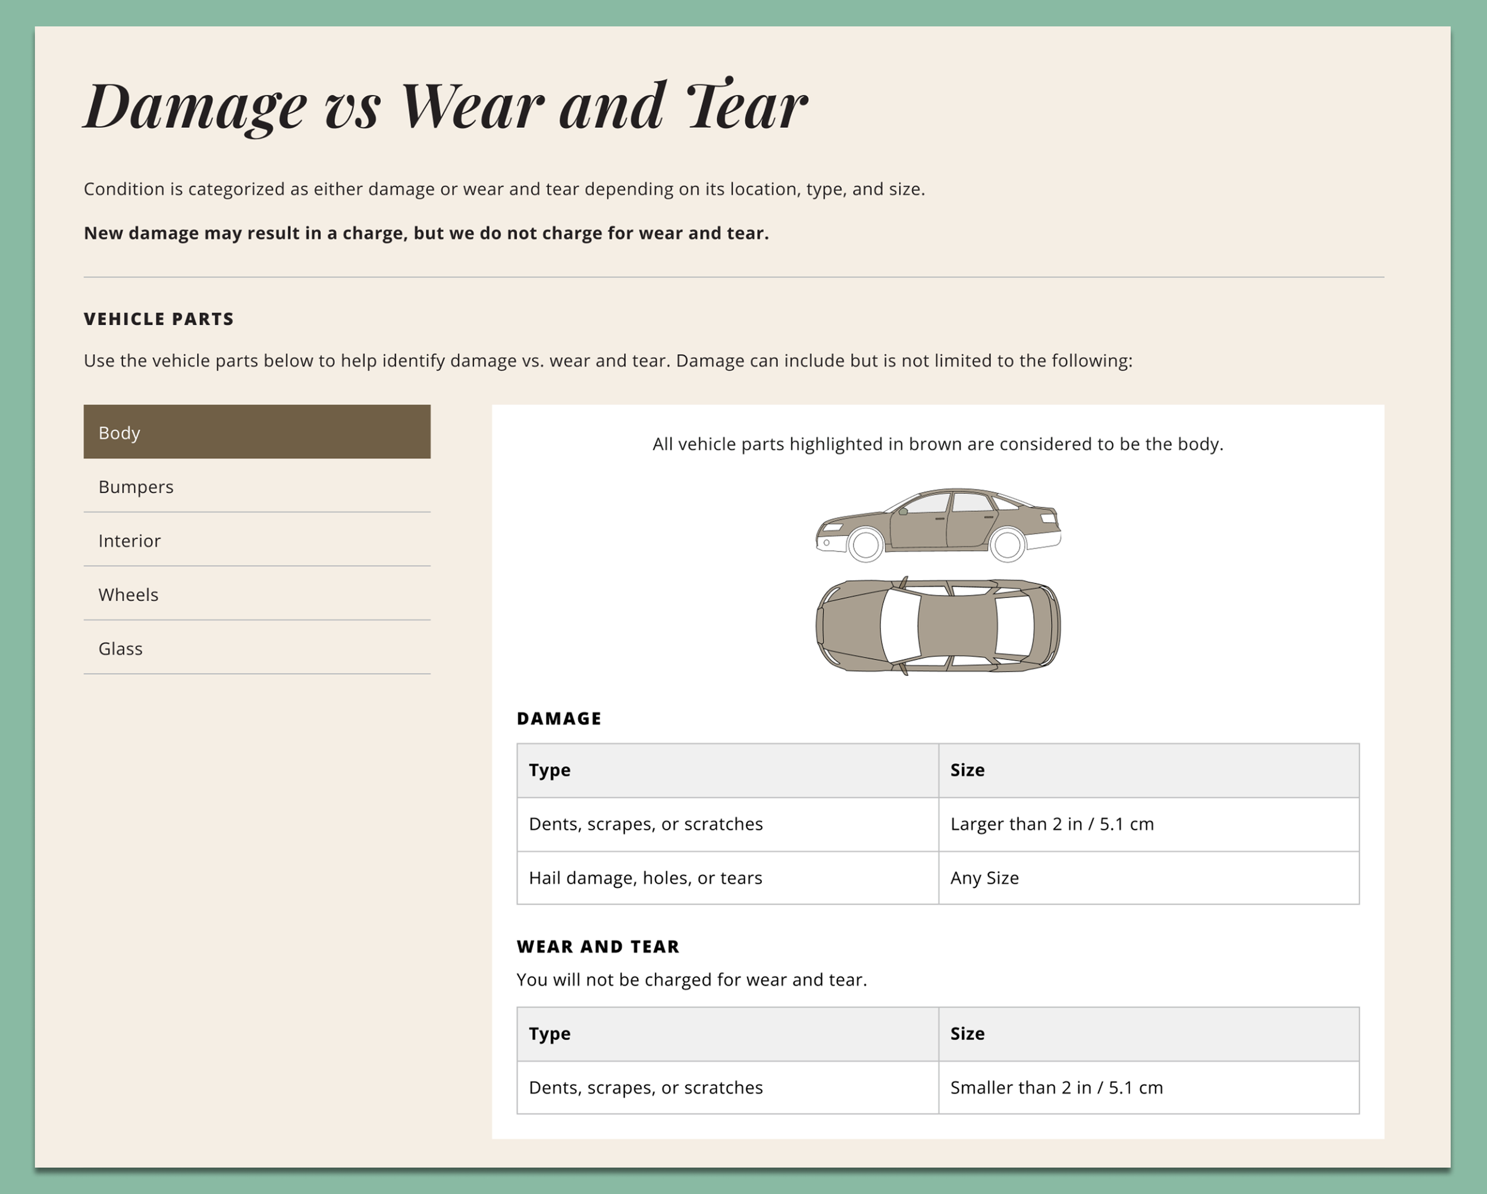1487x1194 pixels.
Task: Click the top-view car illustration
Action: point(937,625)
